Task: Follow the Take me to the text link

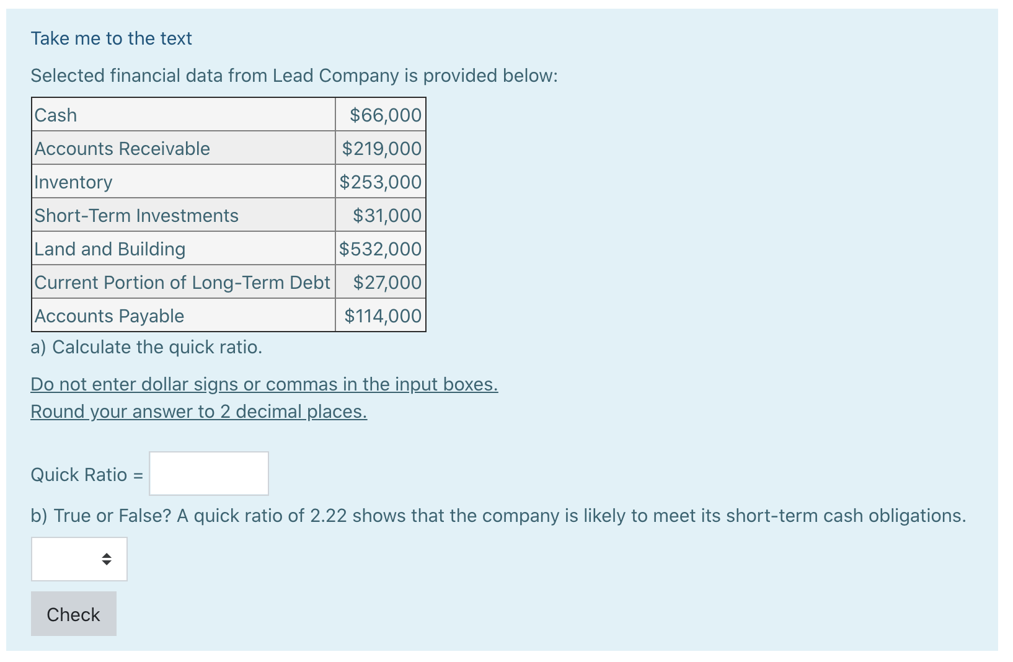Action: [x=111, y=38]
